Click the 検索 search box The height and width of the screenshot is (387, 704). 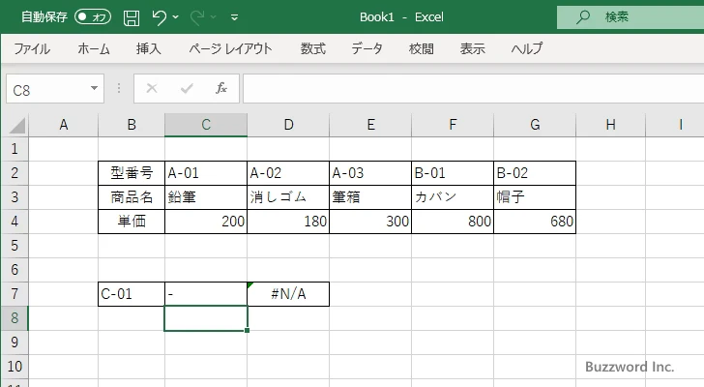631,17
